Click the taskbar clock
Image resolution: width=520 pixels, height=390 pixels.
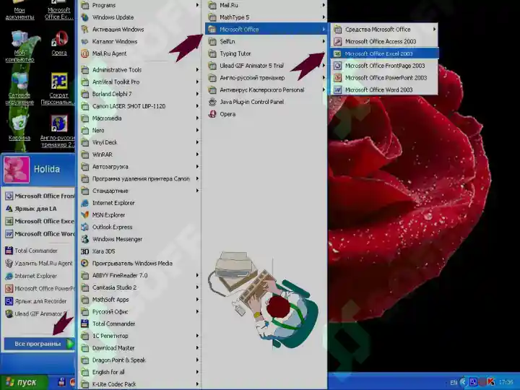(x=506, y=382)
